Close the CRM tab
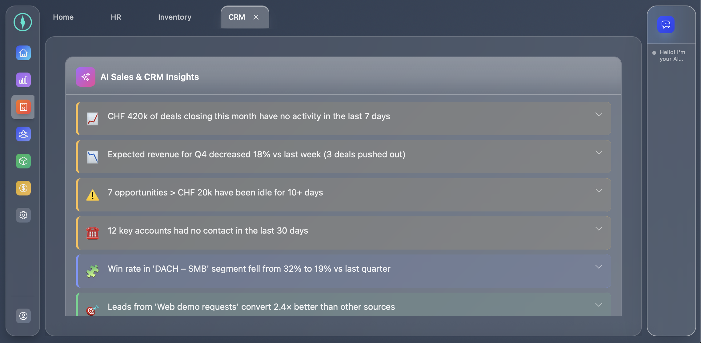The width and height of the screenshot is (701, 343). pyautogui.click(x=256, y=17)
